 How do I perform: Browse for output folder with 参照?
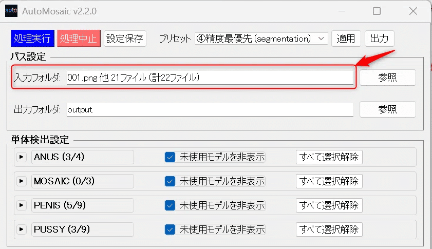click(388, 109)
